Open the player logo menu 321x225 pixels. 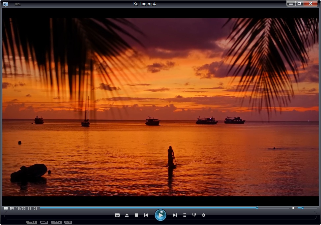[6, 4]
